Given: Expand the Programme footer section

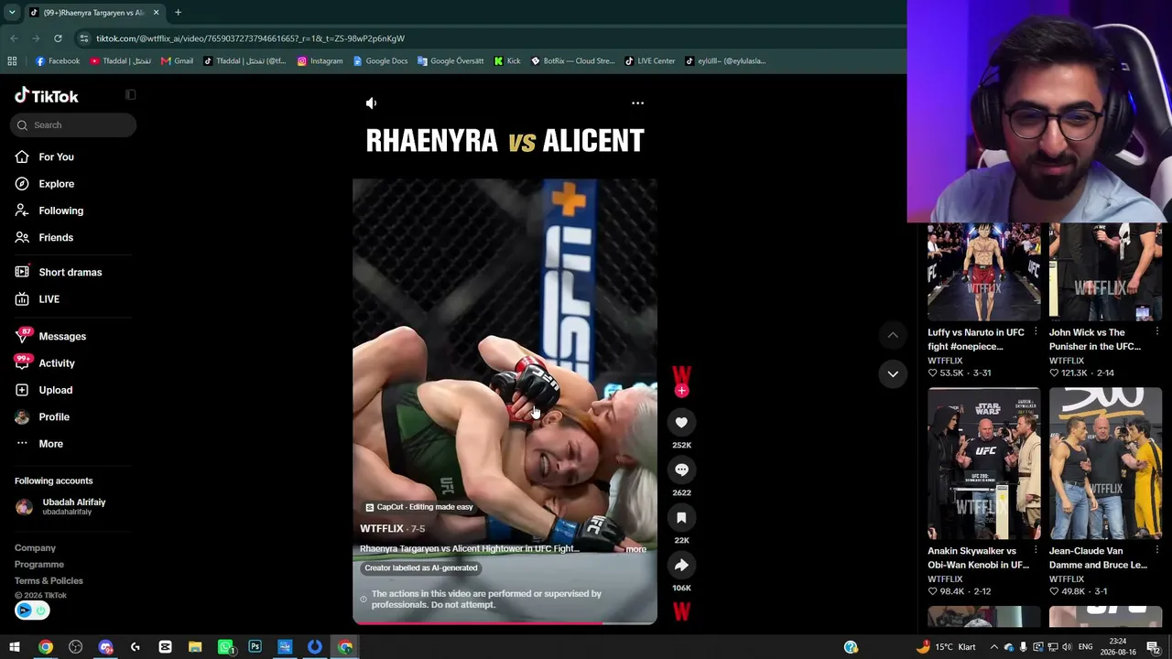Looking at the screenshot, I should pyautogui.click(x=39, y=565).
